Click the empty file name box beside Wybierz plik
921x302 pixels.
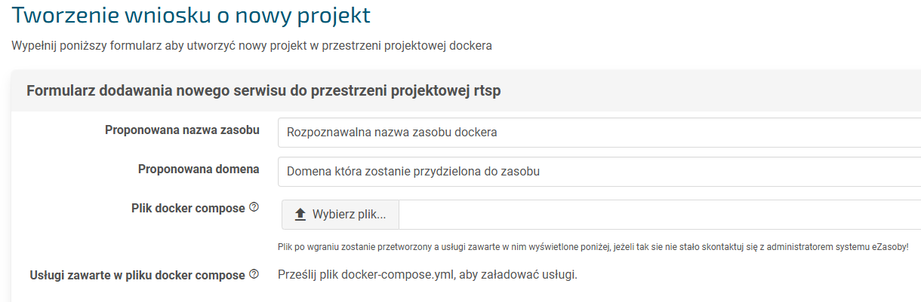pyautogui.click(x=657, y=215)
